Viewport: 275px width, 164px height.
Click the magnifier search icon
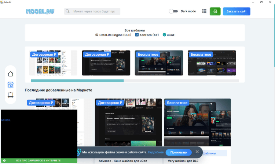pos(68,11)
